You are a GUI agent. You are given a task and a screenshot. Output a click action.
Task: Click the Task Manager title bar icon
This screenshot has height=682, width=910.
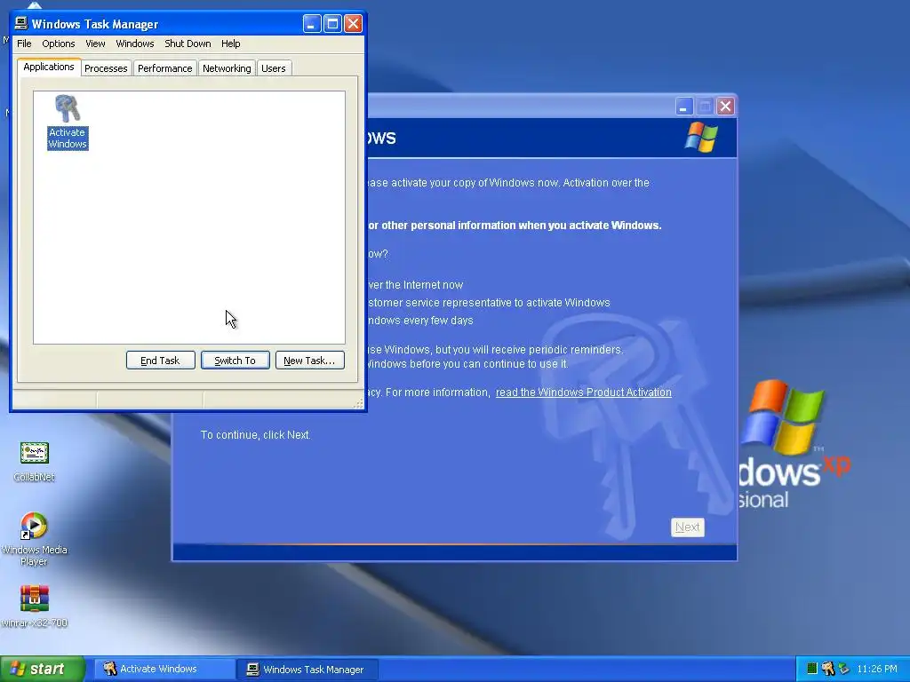tap(21, 23)
